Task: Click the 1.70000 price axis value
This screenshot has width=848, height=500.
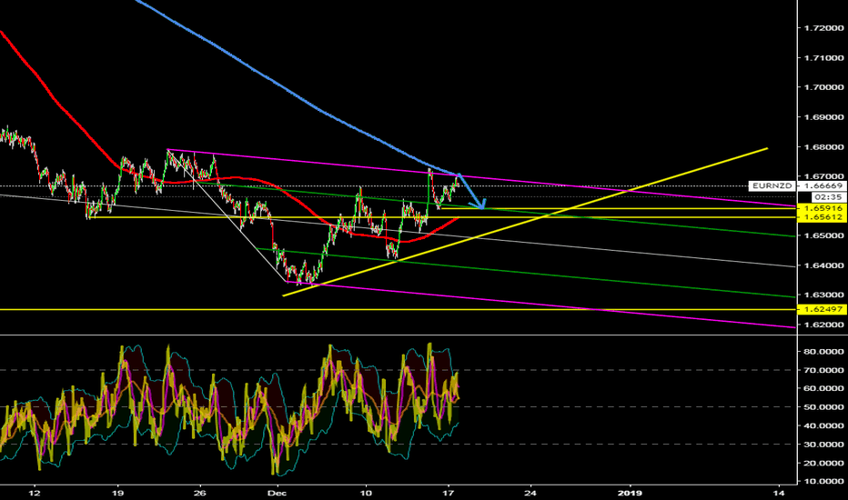Action: coord(824,87)
